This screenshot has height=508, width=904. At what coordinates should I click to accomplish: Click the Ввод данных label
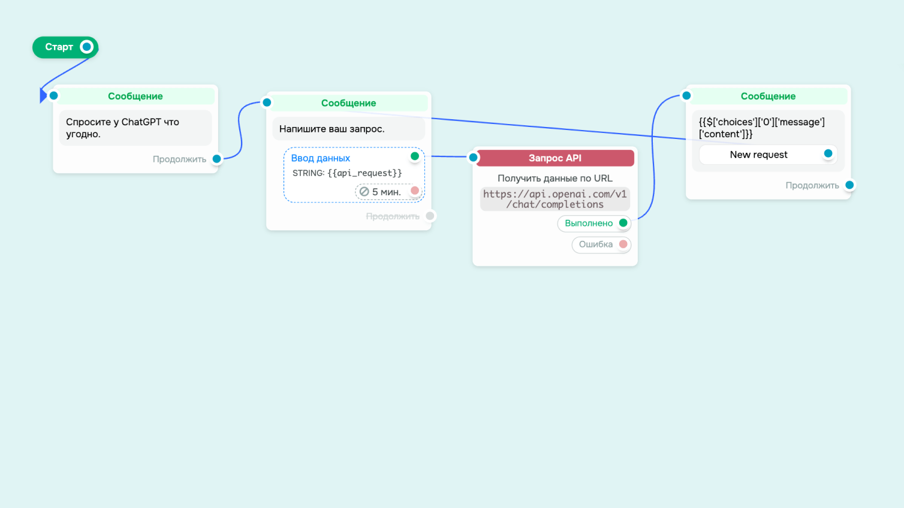pyautogui.click(x=321, y=158)
